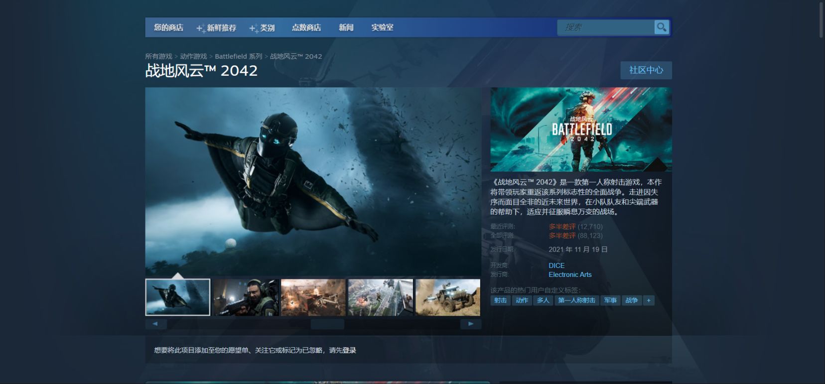Open the 您的商店 menu
Viewport: 825px width, 384px height.
pos(168,27)
